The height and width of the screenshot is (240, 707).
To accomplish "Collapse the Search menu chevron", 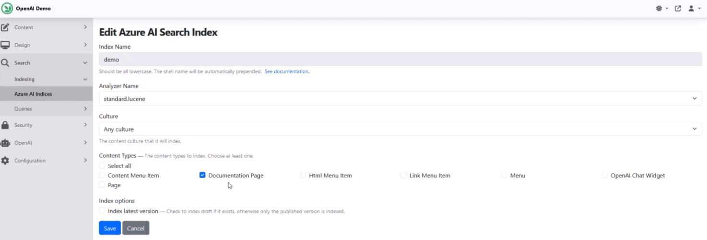I will click(x=85, y=63).
